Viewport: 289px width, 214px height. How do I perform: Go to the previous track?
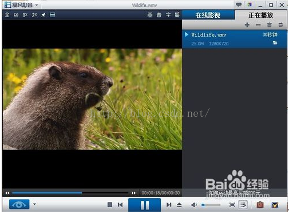[120, 205]
